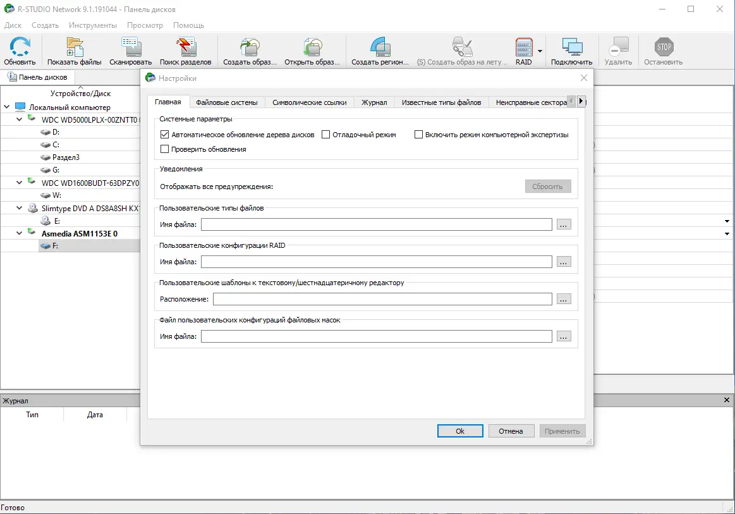
Task: Click Создать образ toolbar icon
Action: tap(250, 47)
